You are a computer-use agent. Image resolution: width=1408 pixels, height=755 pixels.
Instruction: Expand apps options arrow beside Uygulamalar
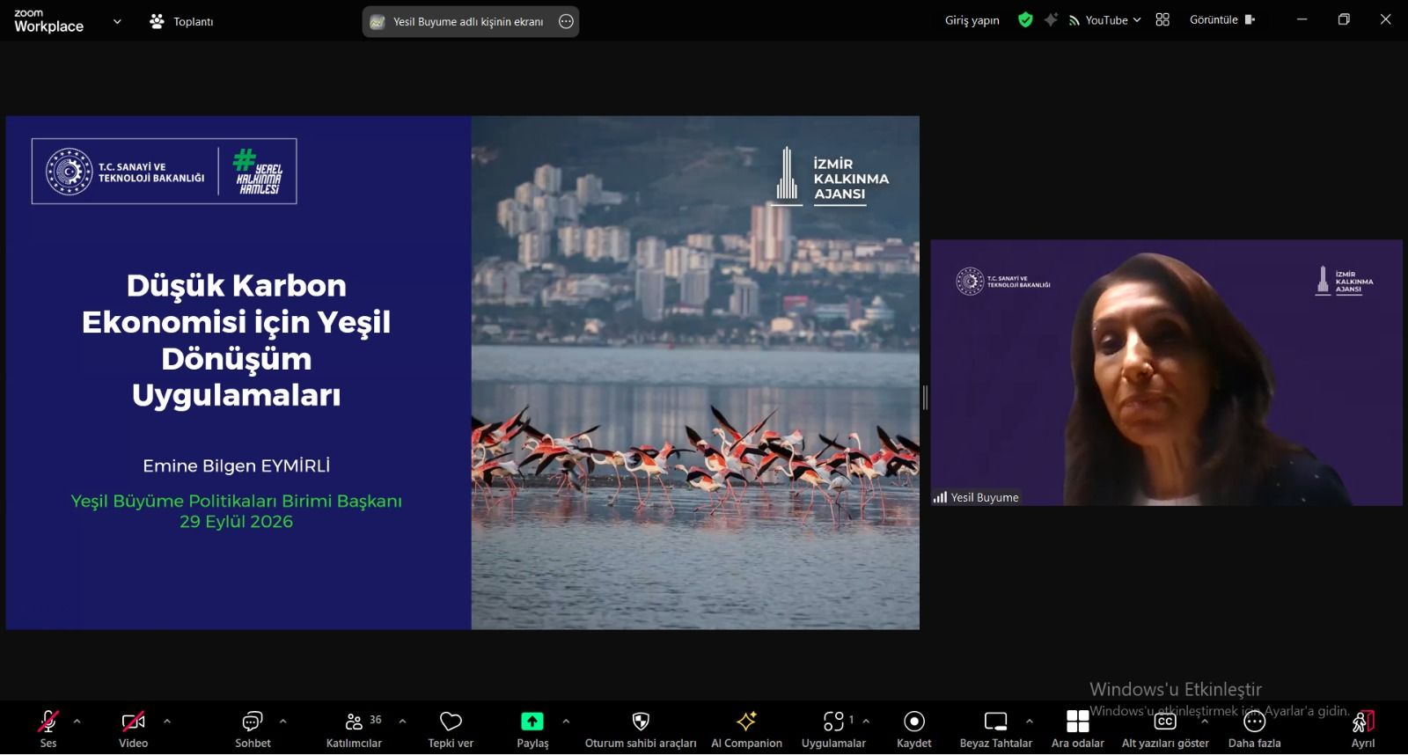(866, 722)
